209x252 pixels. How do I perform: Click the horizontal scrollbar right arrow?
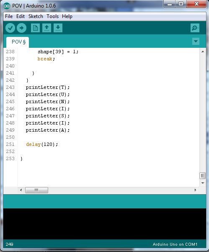click(x=195, y=190)
